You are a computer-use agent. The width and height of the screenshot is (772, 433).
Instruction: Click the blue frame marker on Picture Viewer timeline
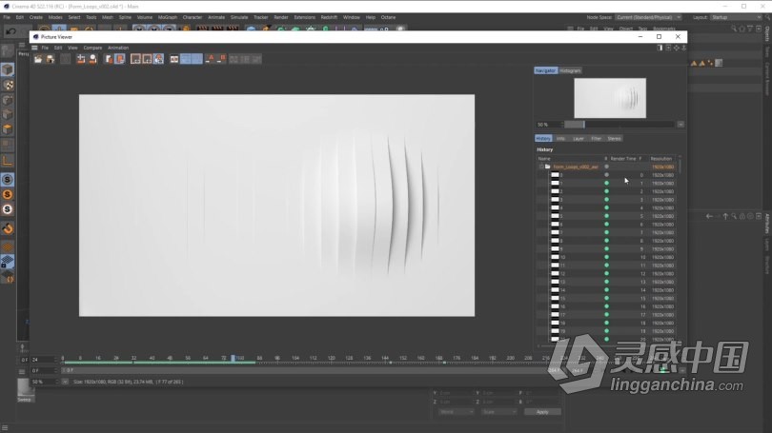[x=233, y=359]
